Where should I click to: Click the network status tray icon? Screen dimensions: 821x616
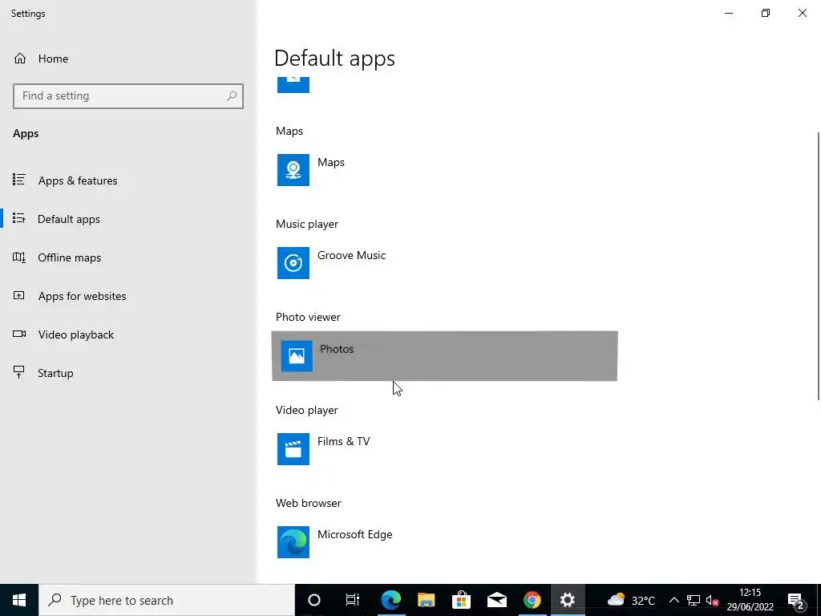(x=694, y=600)
